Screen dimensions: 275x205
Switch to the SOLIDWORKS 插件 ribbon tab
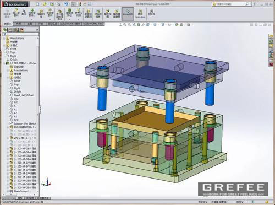70,24
